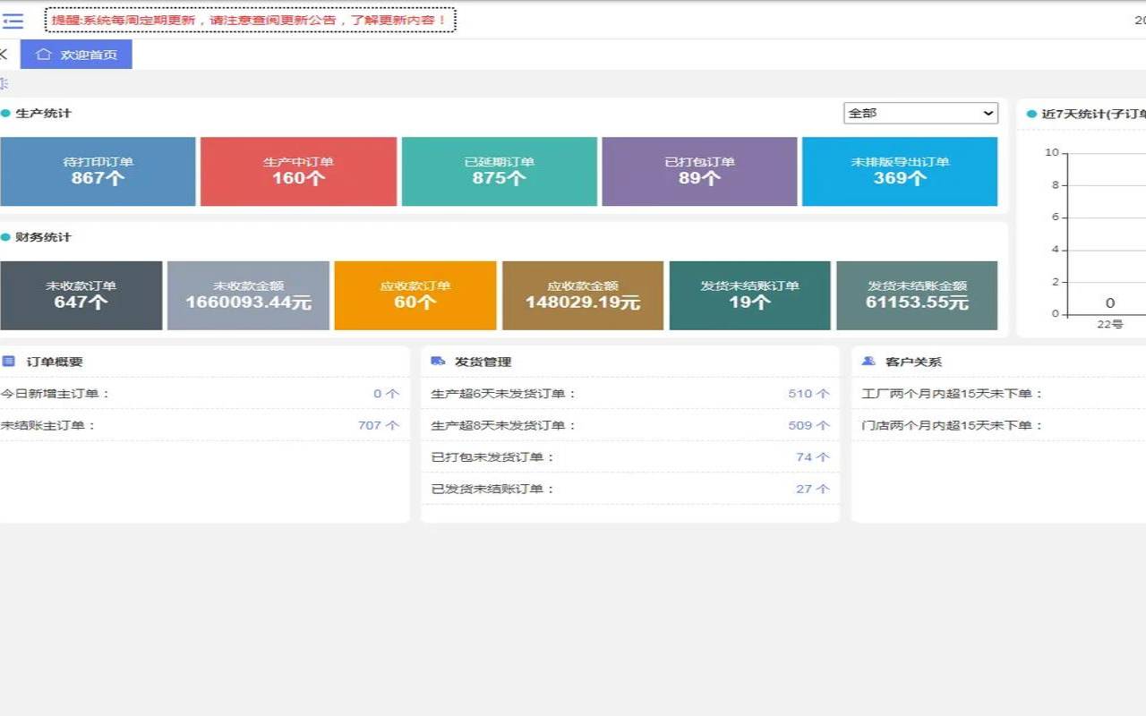Click the person icon beside 客户关系

[867, 361]
